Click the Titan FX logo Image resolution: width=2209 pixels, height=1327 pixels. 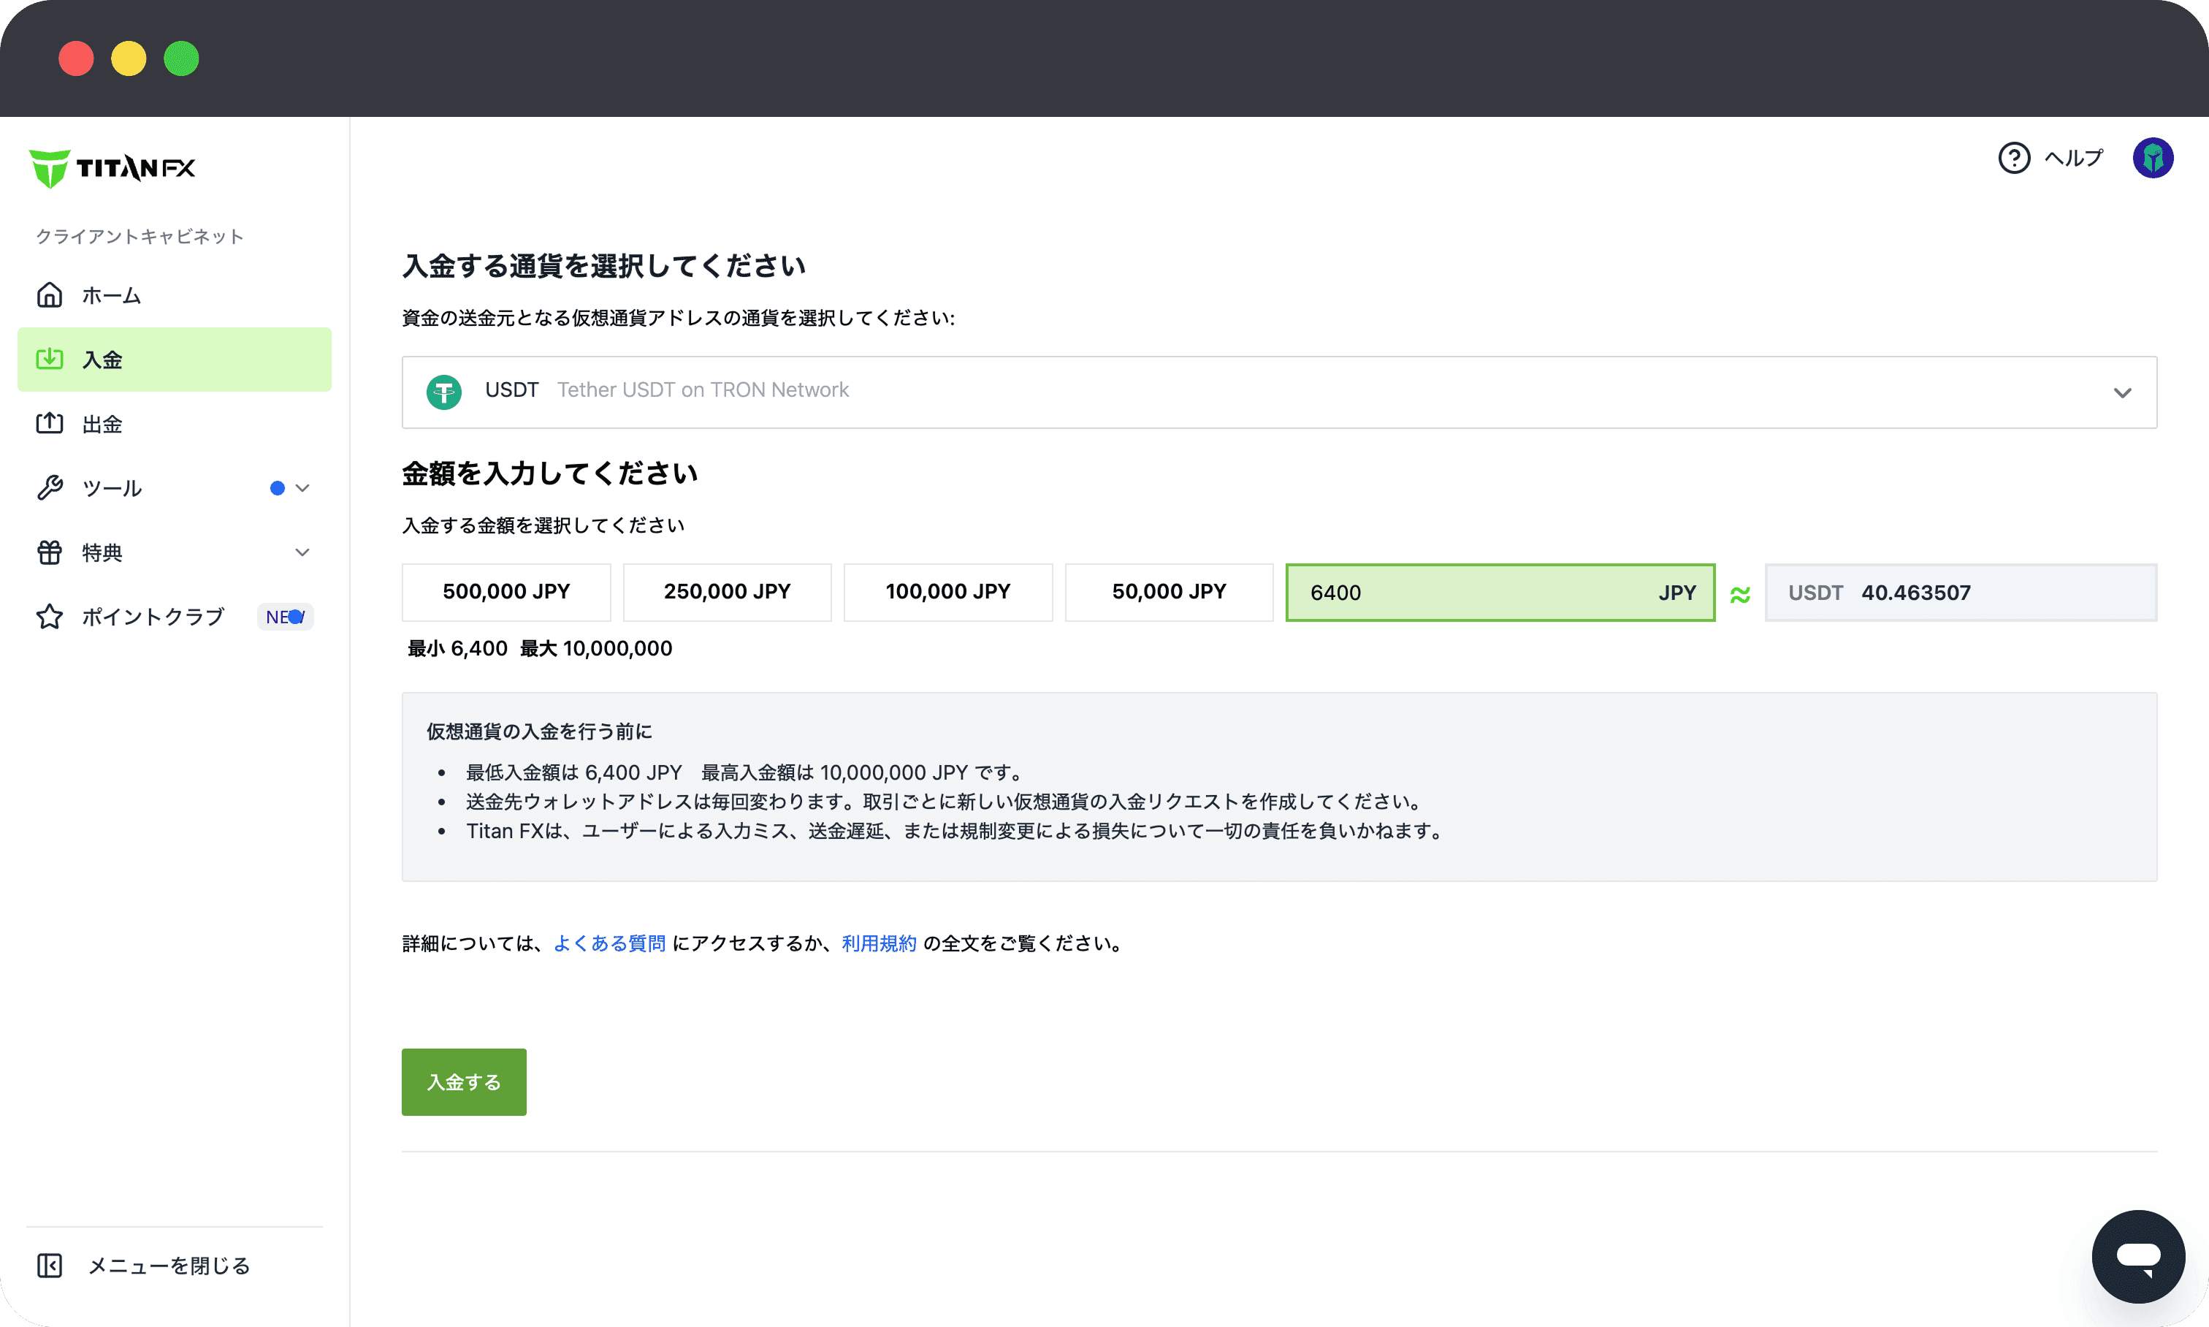[112, 168]
